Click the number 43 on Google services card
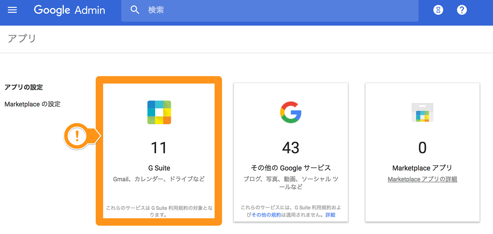 coord(291,148)
